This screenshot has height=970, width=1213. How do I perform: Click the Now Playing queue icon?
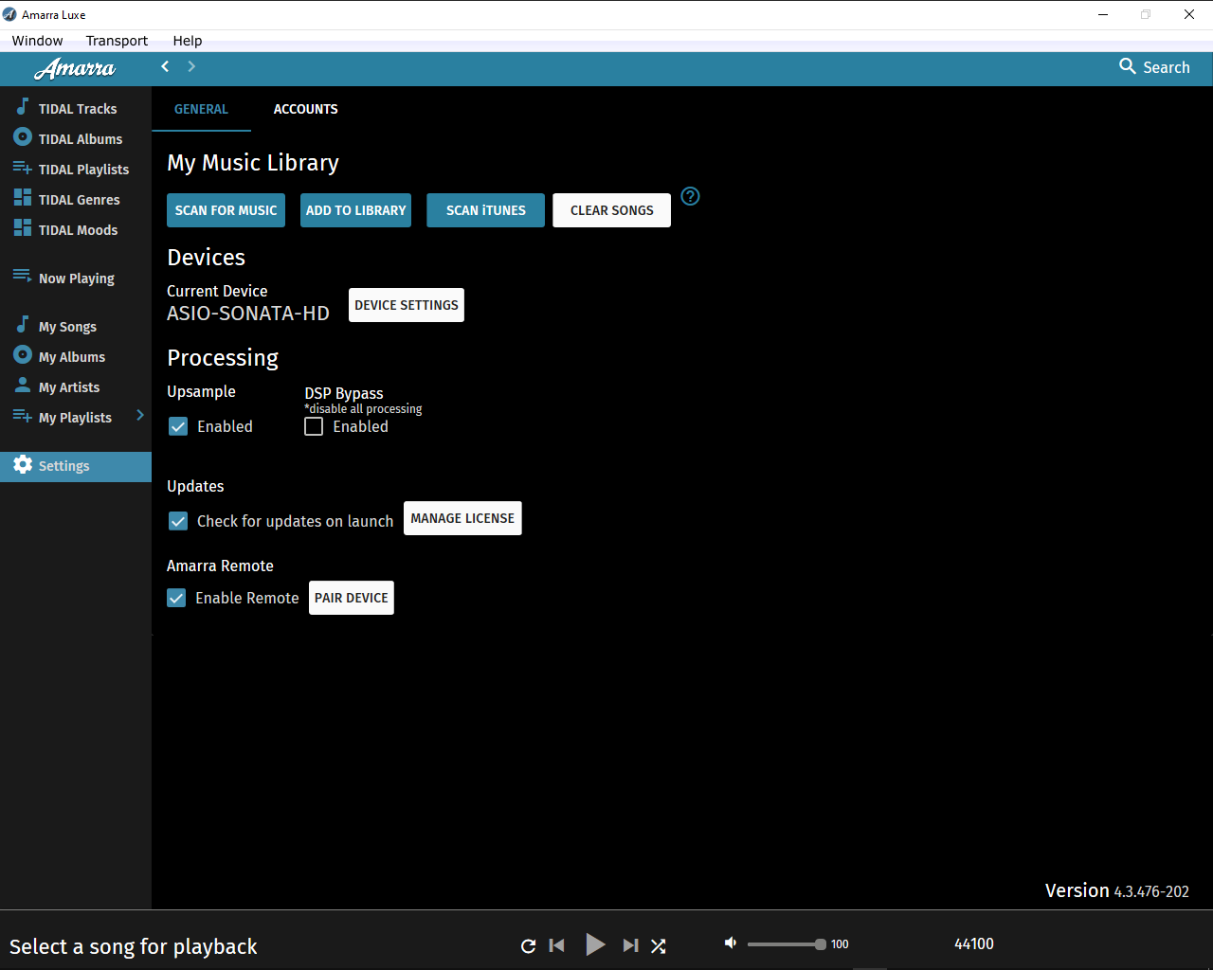tap(22, 276)
